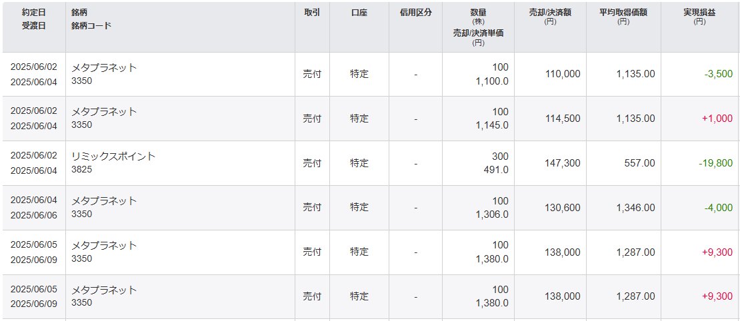Screen dimensions: 740x321
Task: Click the 口座 column header
Action: [x=359, y=12]
